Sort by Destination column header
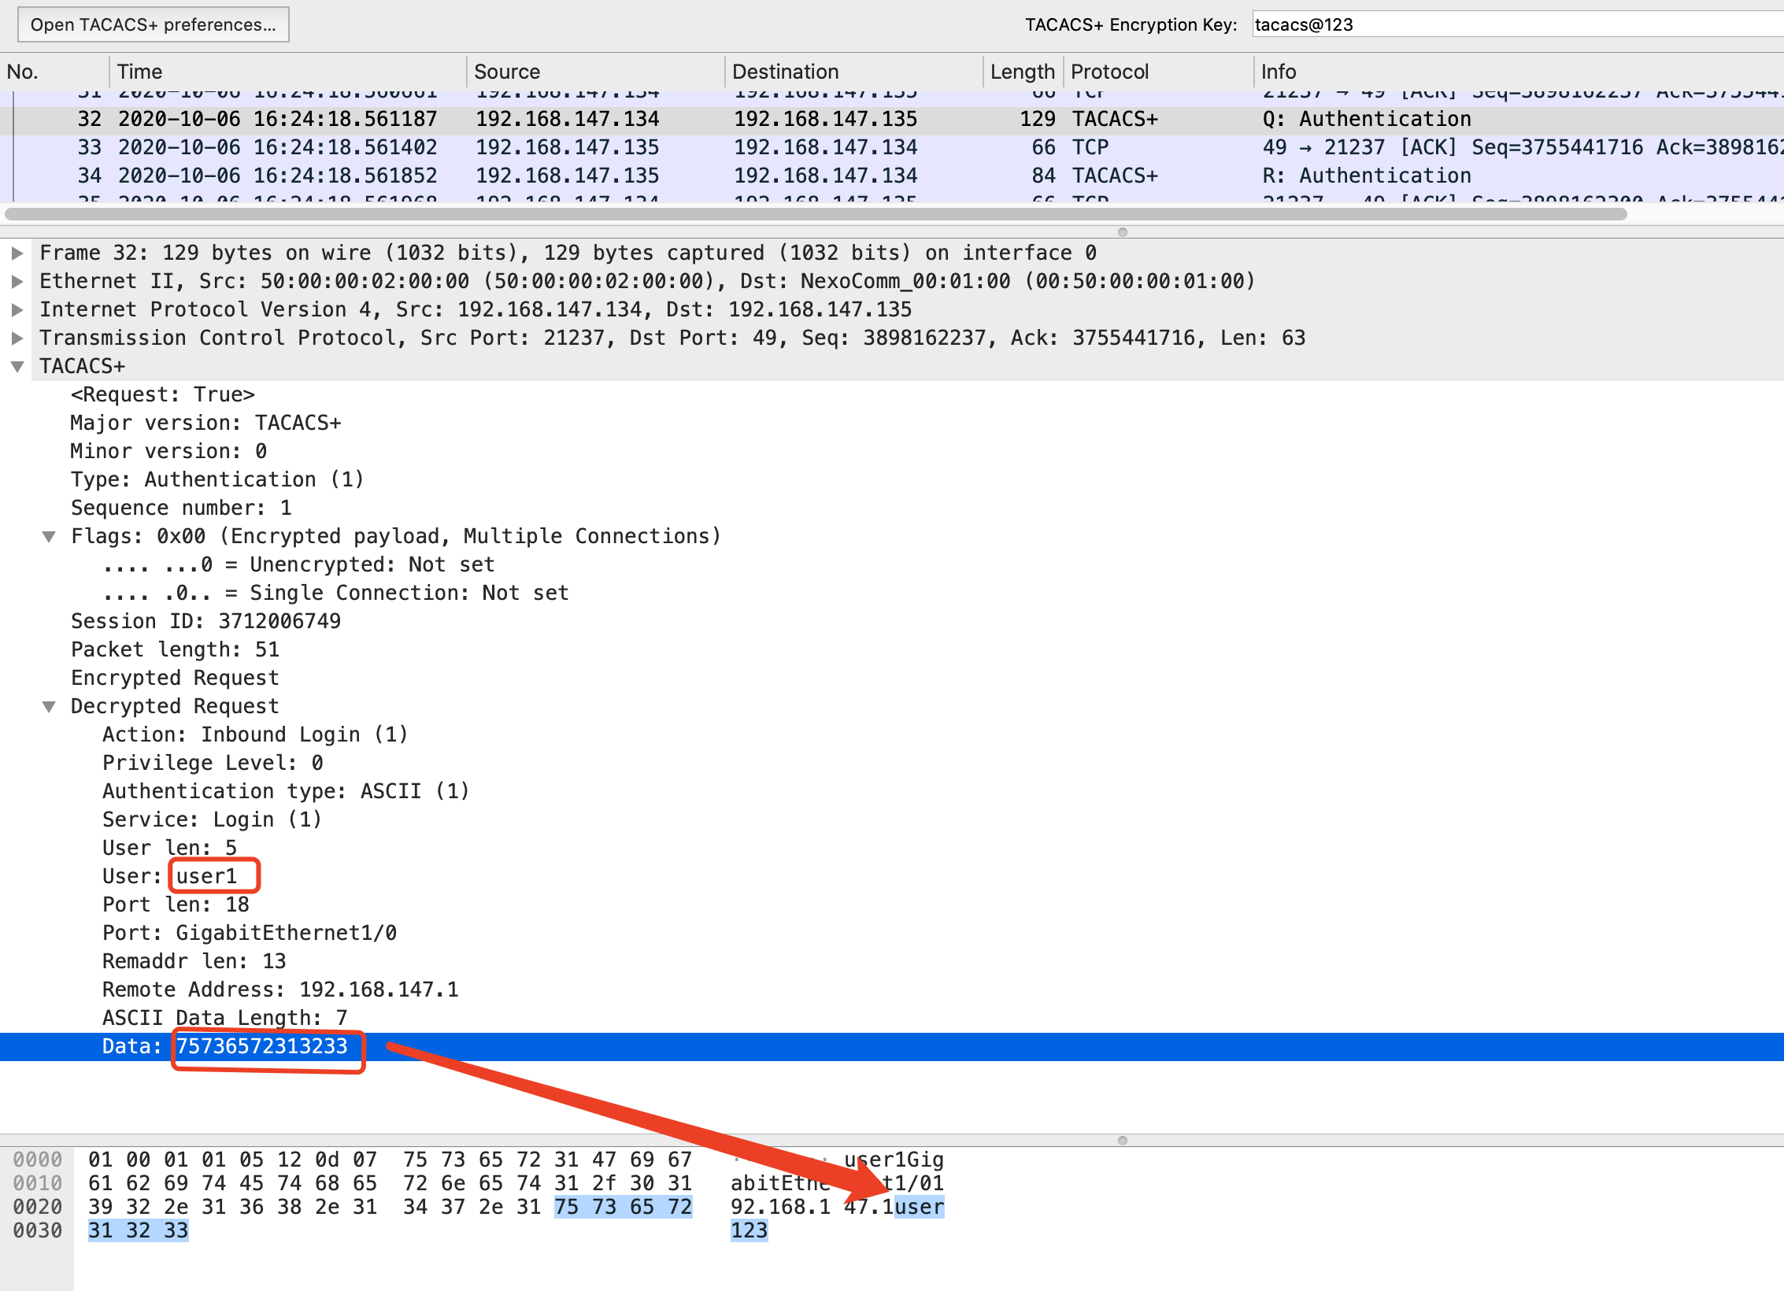This screenshot has width=1784, height=1291. point(853,72)
